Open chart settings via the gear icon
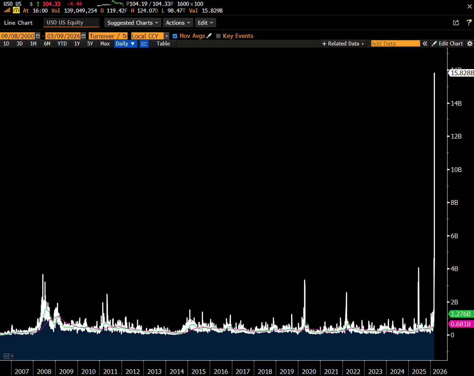The height and width of the screenshot is (376, 474). tap(469, 43)
